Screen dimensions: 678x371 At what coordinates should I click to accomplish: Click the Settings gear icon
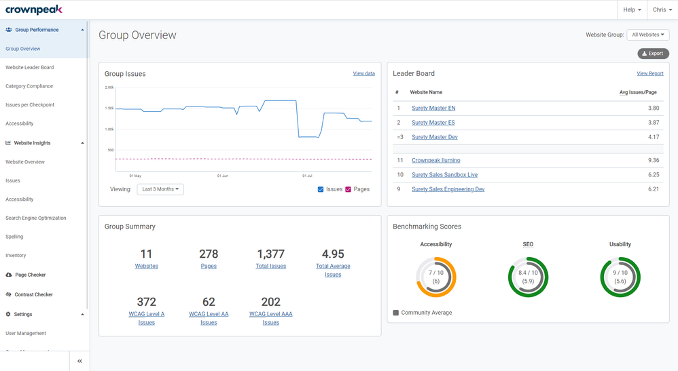(x=8, y=315)
